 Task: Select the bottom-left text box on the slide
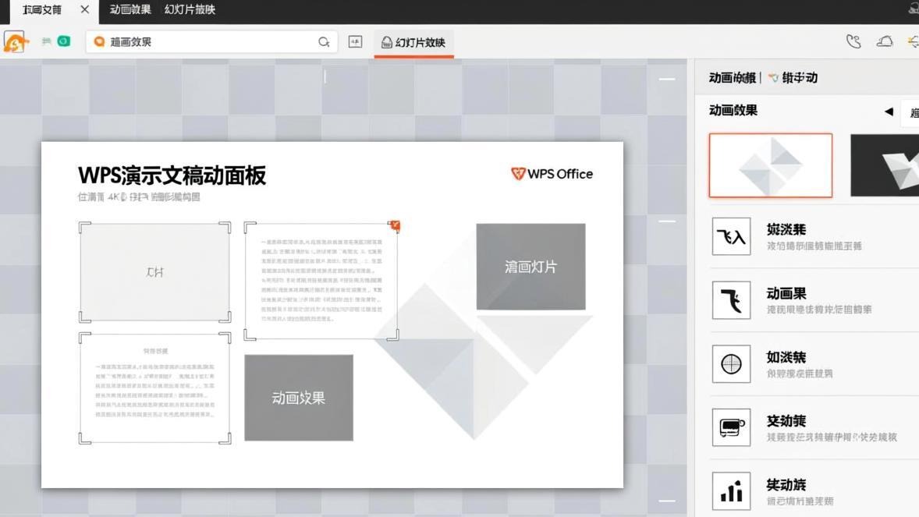[154, 388]
